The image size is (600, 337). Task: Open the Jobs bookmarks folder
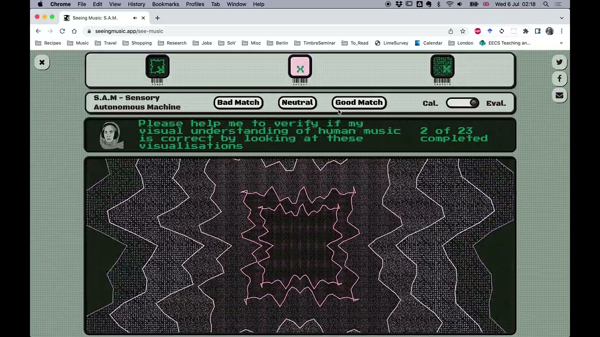pyautogui.click(x=202, y=43)
